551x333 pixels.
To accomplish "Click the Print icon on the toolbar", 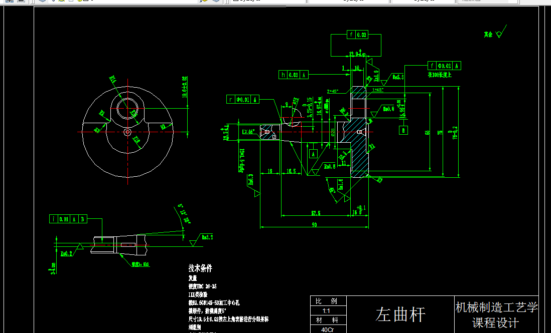I will 53,2.
